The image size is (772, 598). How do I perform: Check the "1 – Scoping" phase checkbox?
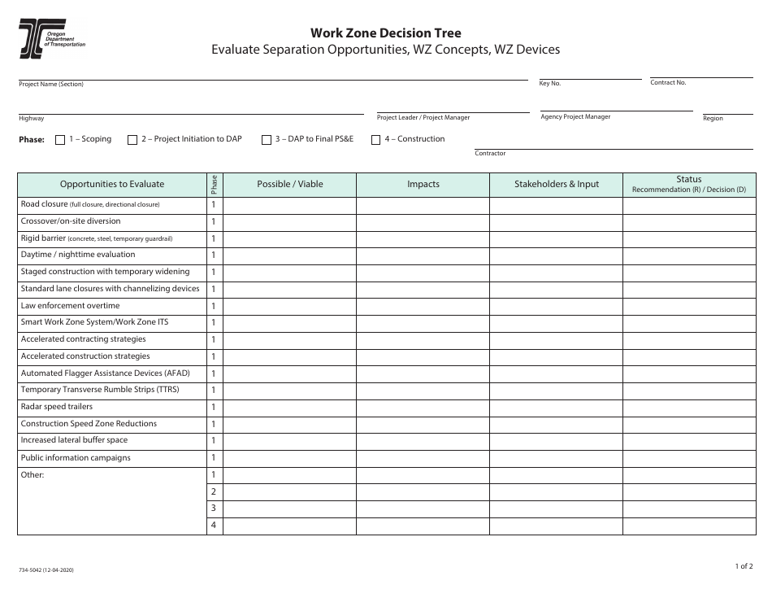59,139
